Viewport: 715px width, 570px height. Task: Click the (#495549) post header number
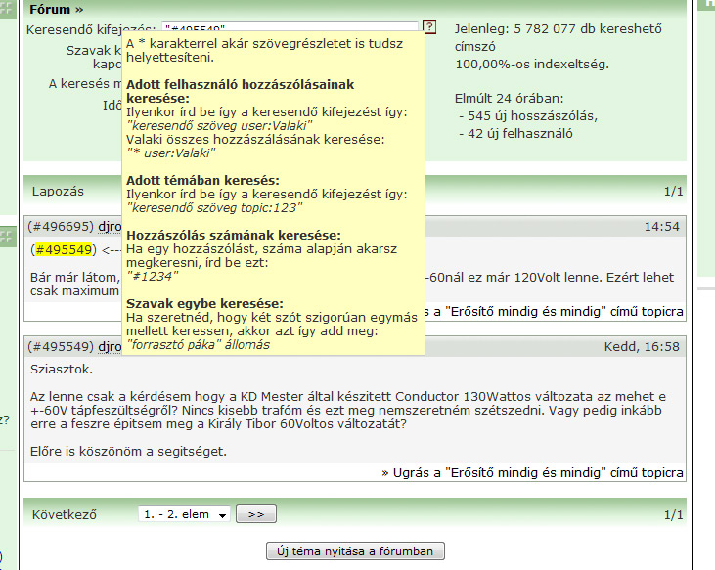point(61,347)
